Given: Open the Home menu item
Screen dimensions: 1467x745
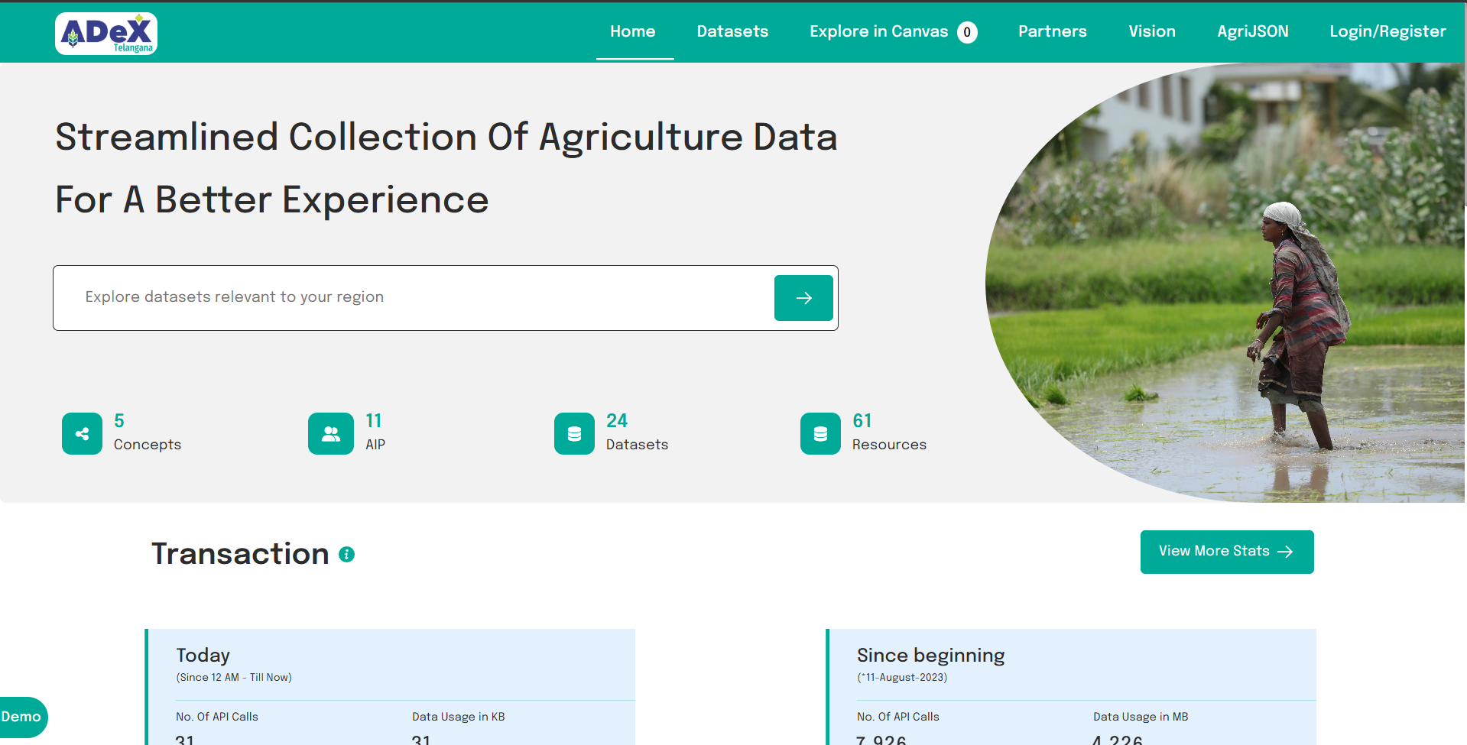Looking at the screenshot, I should tap(632, 31).
